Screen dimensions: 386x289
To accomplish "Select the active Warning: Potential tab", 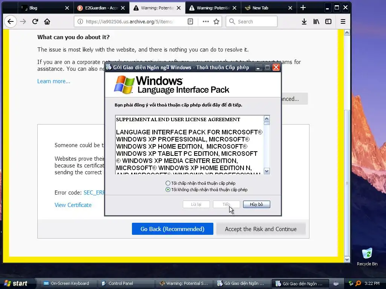I will pos(157,8).
